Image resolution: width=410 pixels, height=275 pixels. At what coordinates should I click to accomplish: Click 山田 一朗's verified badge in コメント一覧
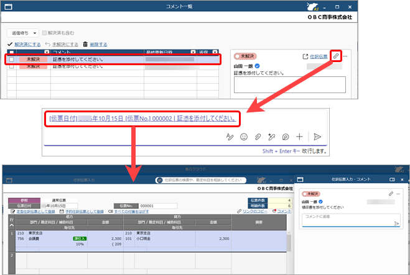click(x=257, y=66)
